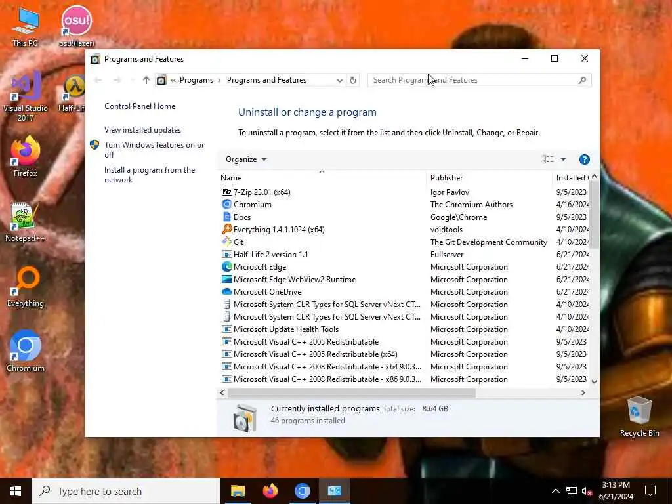
Task: Click the Microsoft Edge WebView2 Runtime icon
Action: (226, 279)
